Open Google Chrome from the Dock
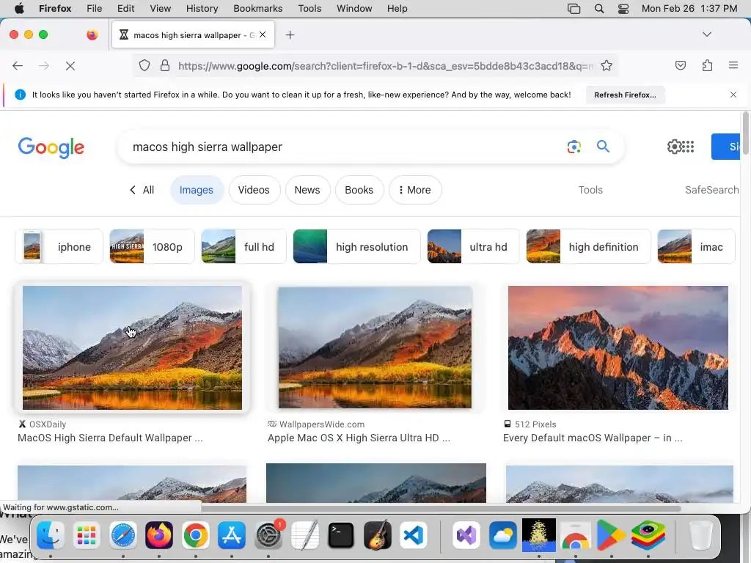 click(x=195, y=534)
